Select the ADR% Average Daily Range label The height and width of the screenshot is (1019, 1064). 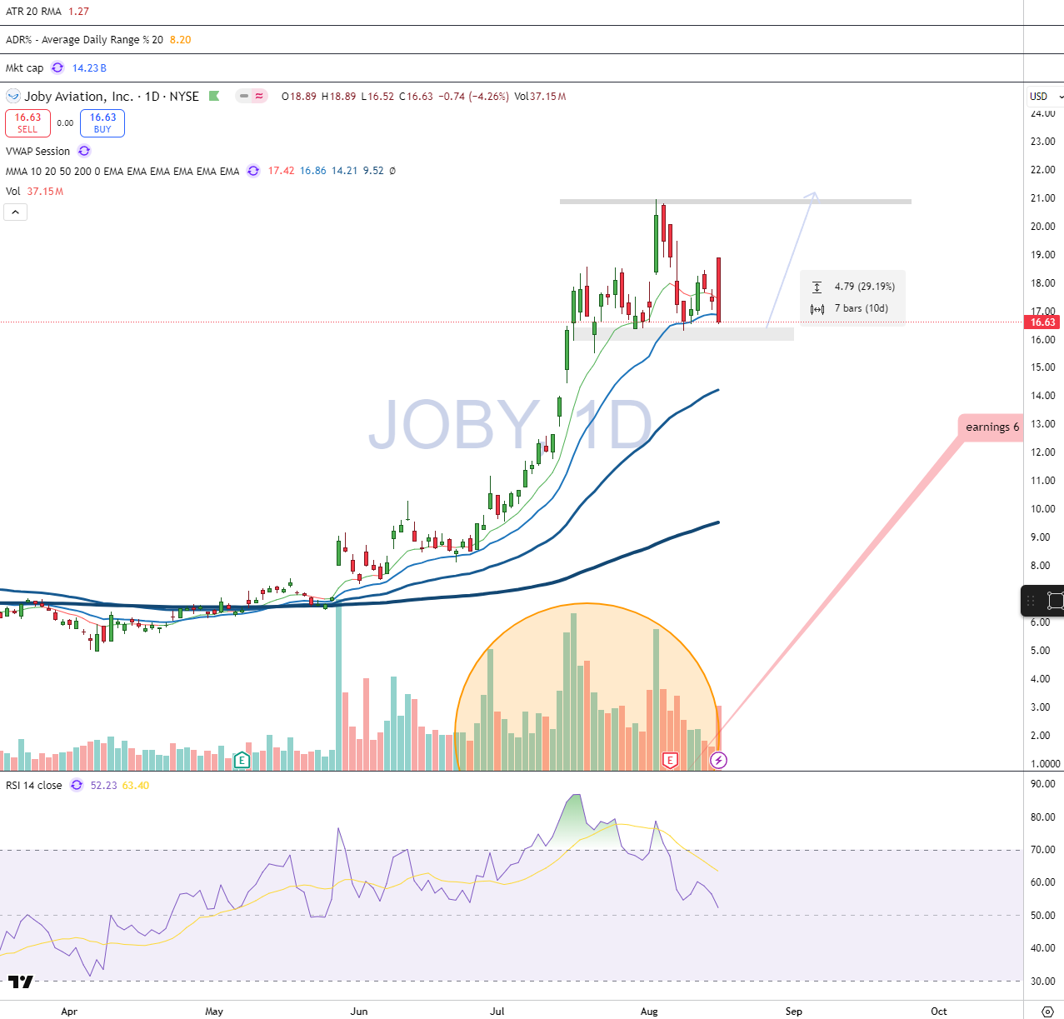click(x=84, y=39)
